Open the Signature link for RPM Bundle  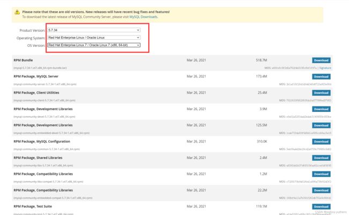pos(325,68)
